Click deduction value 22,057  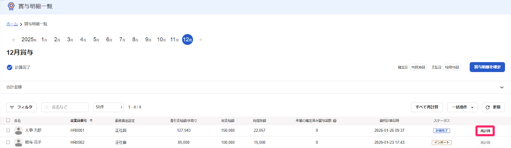pyautogui.click(x=259, y=130)
